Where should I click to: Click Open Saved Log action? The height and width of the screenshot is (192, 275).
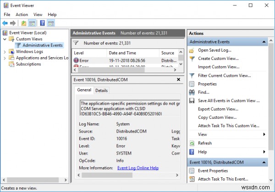(214, 50)
